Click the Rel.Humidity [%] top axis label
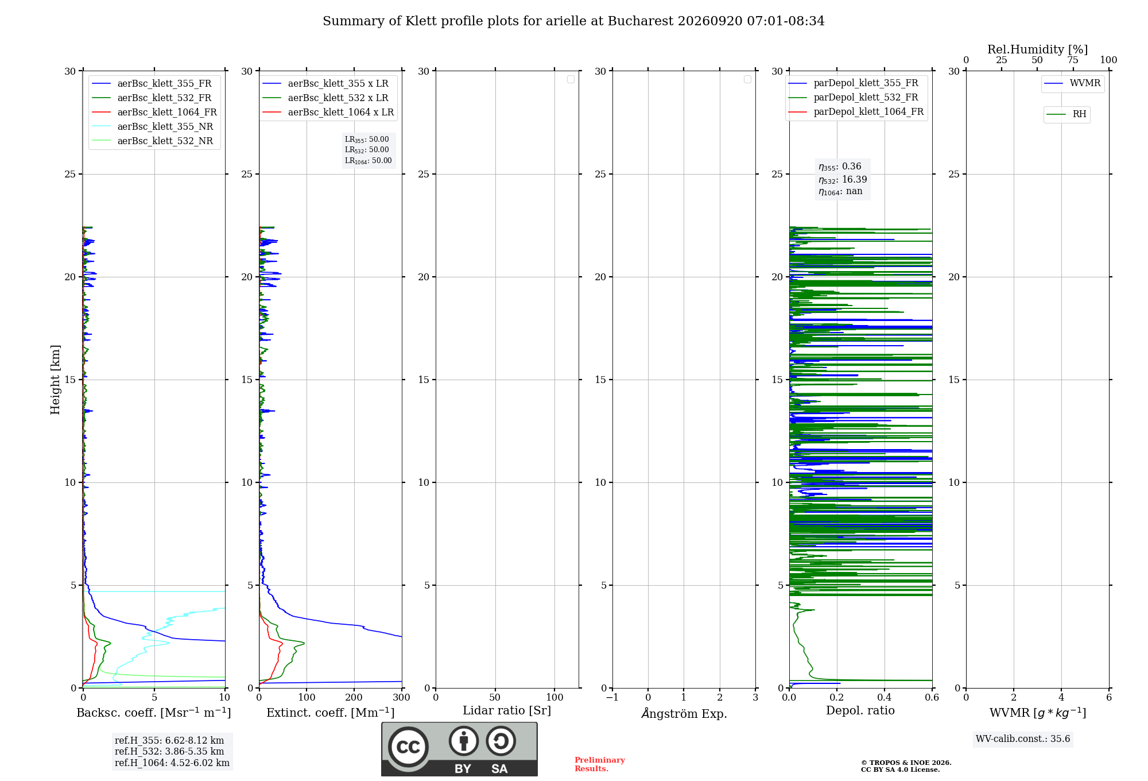The height and width of the screenshot is (781, 1148). coord(1038,49)
